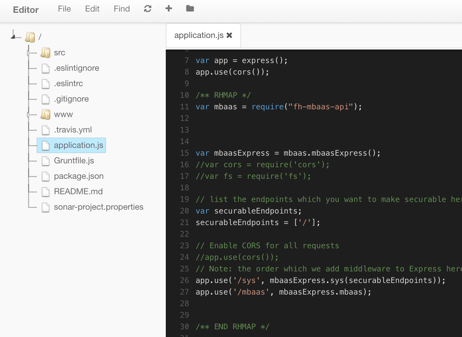
Task: Select sonar-project.properties file
Action: (x=99, y=207)
